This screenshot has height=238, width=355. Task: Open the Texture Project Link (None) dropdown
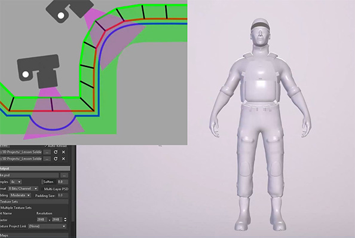tap(47, 226)
